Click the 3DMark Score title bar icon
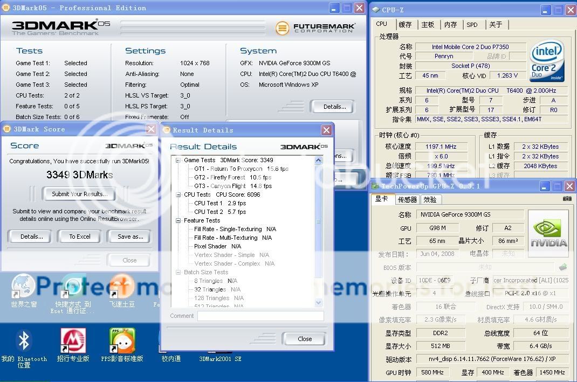 [7, 129]
